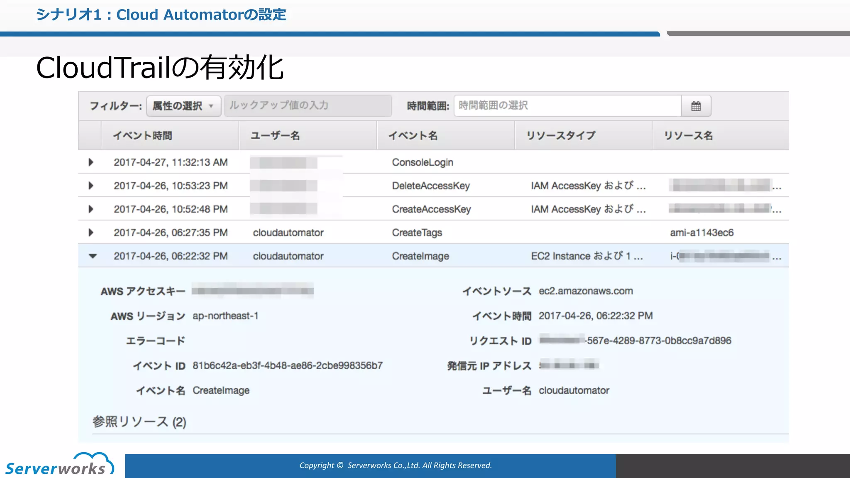
Task: Click CreateAccessKey event name
Action: [x=431, y=209]
